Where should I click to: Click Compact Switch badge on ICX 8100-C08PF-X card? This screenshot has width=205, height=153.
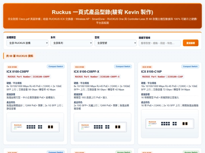click(123, 66)
